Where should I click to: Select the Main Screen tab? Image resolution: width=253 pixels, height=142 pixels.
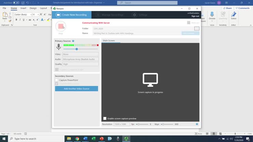coord(109,41)
